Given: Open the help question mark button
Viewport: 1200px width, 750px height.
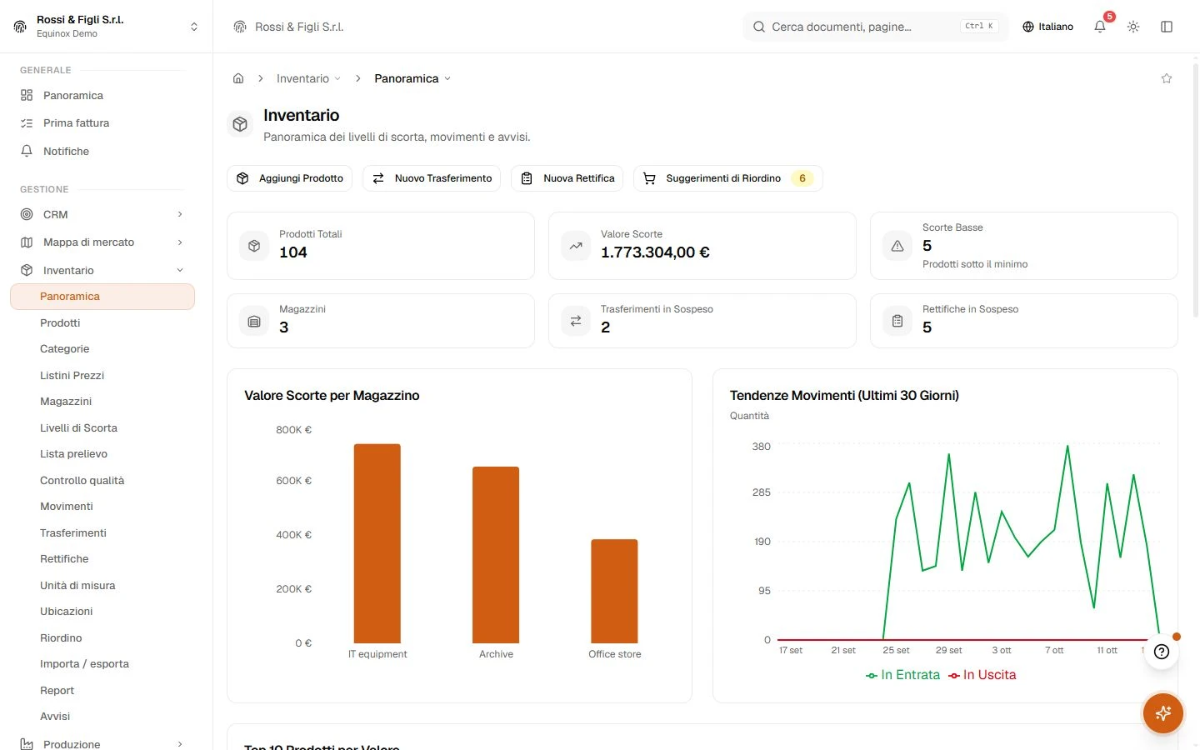Looking at the screenshot, I should (1162, 652).
